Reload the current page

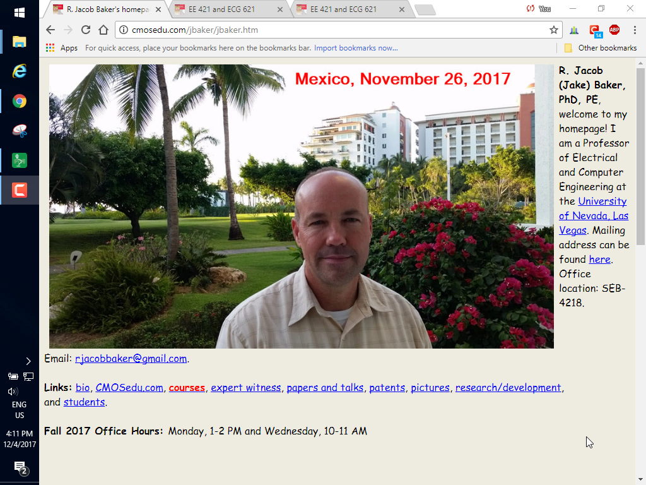86,30
